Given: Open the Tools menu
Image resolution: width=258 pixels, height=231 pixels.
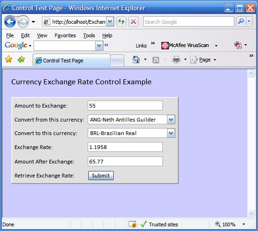Looking at the screenshot, I should point(89,35).
